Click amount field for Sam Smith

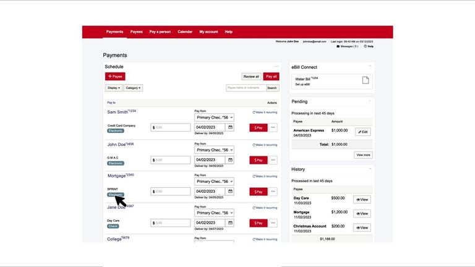tap(171, 127)
